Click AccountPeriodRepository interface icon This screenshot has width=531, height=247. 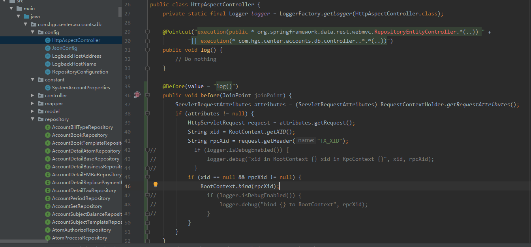click(48, 198)
